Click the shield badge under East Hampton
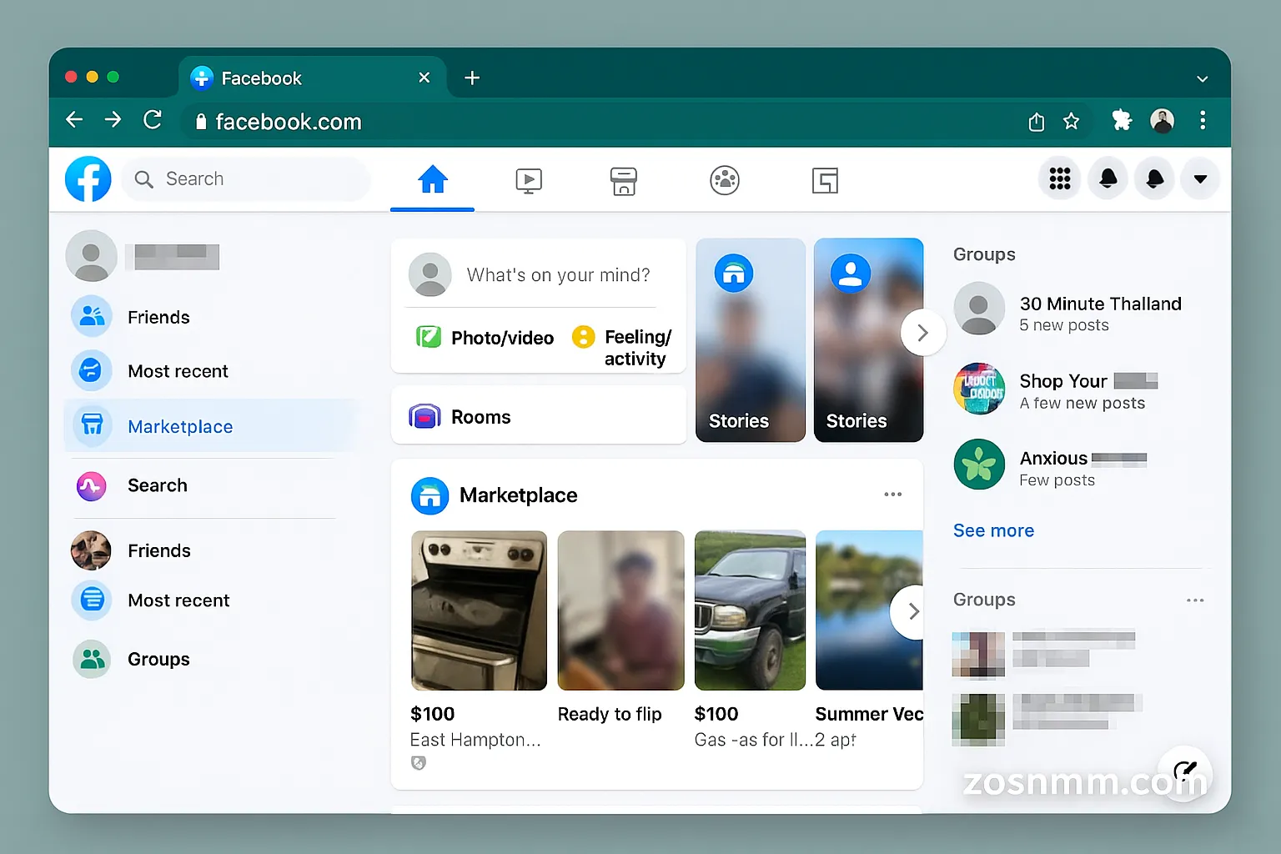The width and height of the screenshot is (1281, 854). [x=419, y=762]
